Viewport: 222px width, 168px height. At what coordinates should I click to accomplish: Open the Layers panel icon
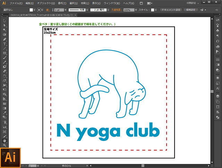point(217,96)
